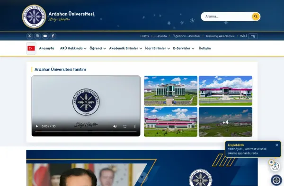Expand the E-Servisler dropdown

[184, 49]
